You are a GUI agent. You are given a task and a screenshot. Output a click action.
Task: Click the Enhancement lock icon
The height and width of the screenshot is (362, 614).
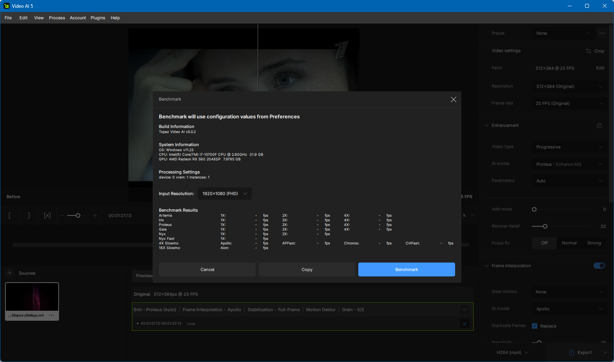[x=599, y=125]
